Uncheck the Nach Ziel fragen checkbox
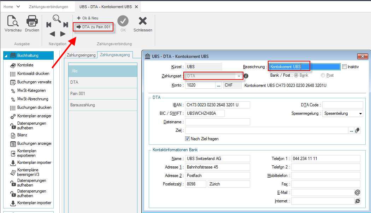 [187, 139]
